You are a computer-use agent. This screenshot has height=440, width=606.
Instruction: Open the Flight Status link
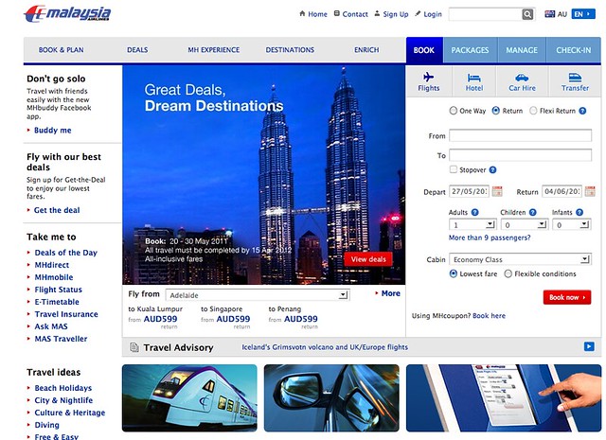(x=59, y=290)
